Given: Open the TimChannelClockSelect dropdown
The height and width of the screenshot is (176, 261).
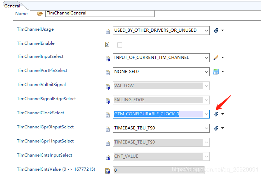Looking at the screenshot, I should tap(207, 114).
